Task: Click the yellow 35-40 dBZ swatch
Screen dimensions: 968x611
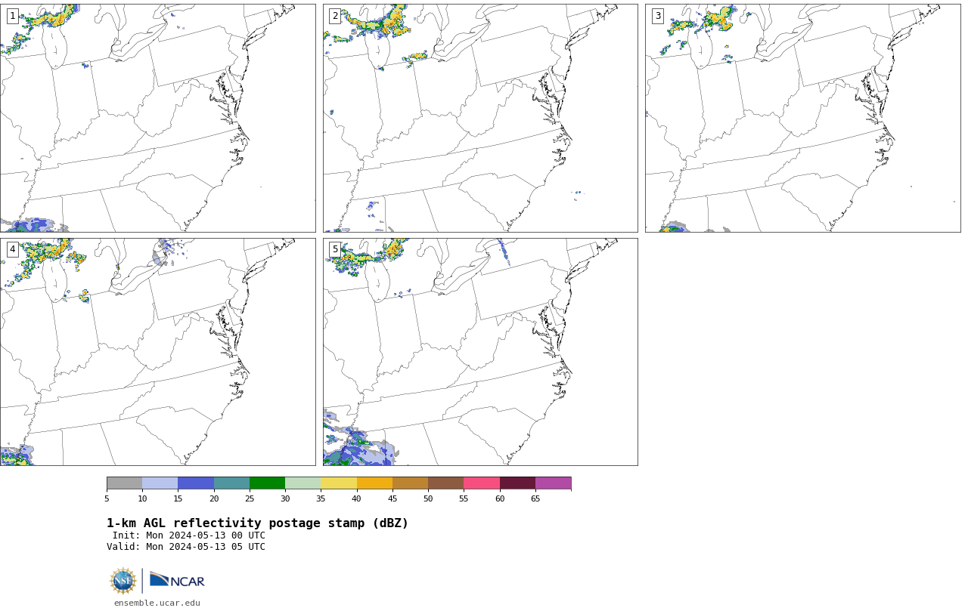Action: (339, 483)
